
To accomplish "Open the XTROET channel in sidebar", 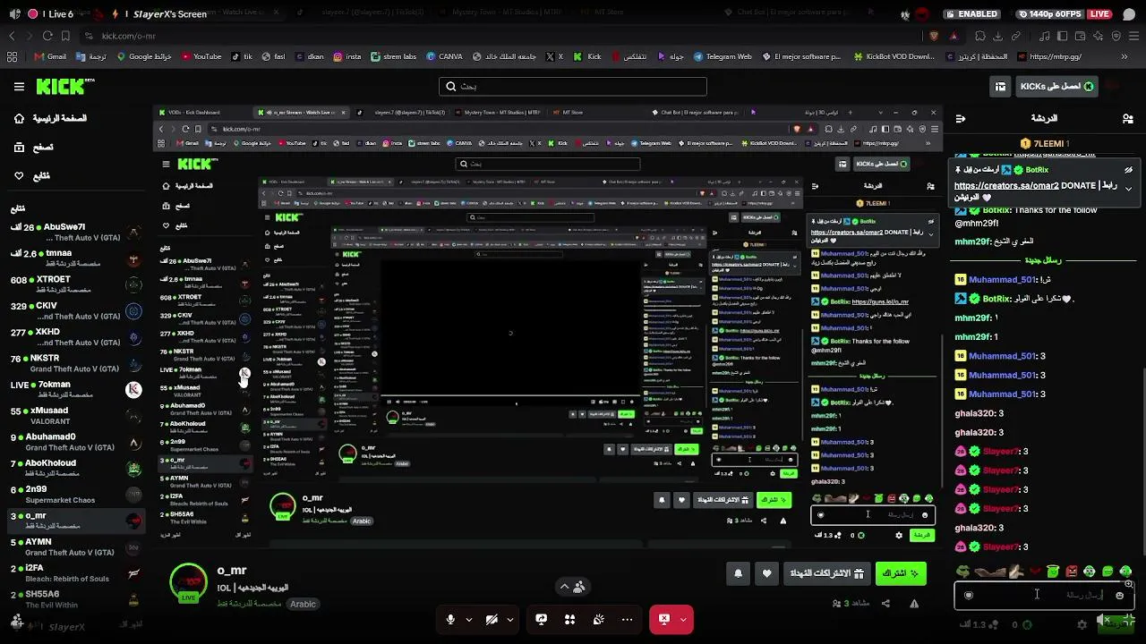I will pyautogui.click(x=75, y=284).
